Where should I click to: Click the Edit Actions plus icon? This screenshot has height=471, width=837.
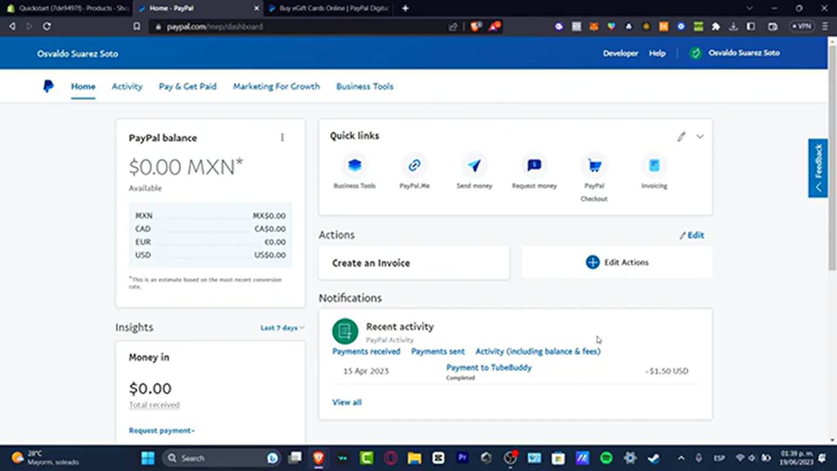tap(592, 262)
